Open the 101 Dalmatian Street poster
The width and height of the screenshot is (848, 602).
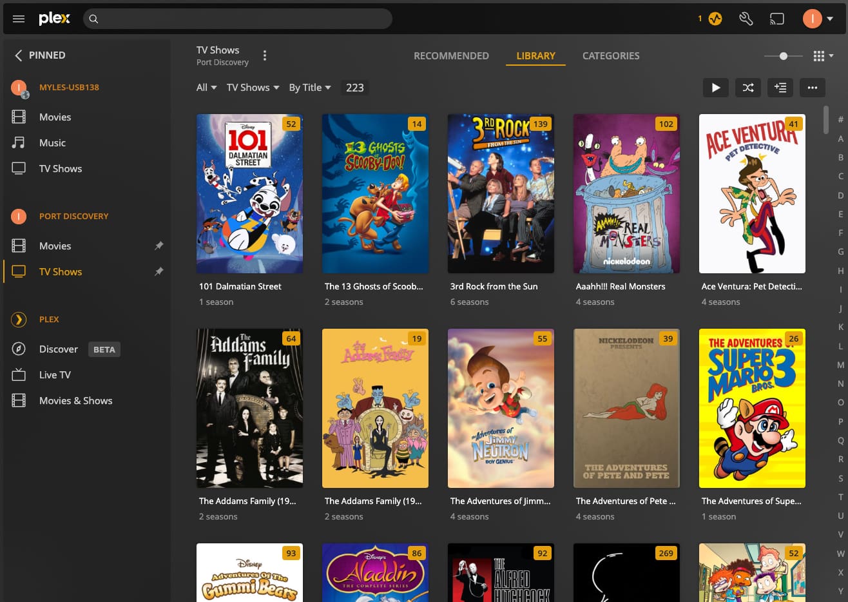tap(249, 193)
